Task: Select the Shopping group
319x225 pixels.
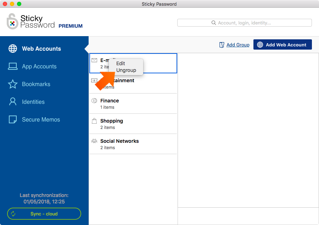Action: [133, 124]
